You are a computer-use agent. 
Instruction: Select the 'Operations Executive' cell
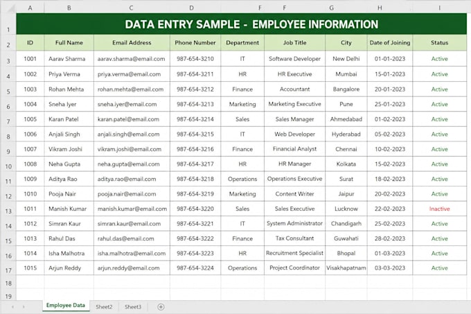[x=294, y=179]
